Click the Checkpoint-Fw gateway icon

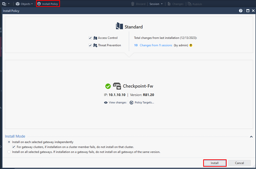pyautogui.click(x=117, y=86)
